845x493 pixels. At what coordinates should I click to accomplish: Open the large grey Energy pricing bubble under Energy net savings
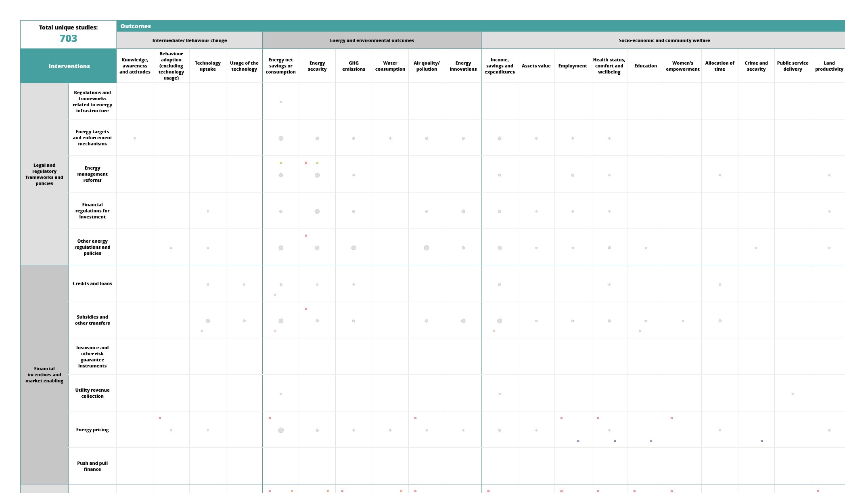click(281, 430)
